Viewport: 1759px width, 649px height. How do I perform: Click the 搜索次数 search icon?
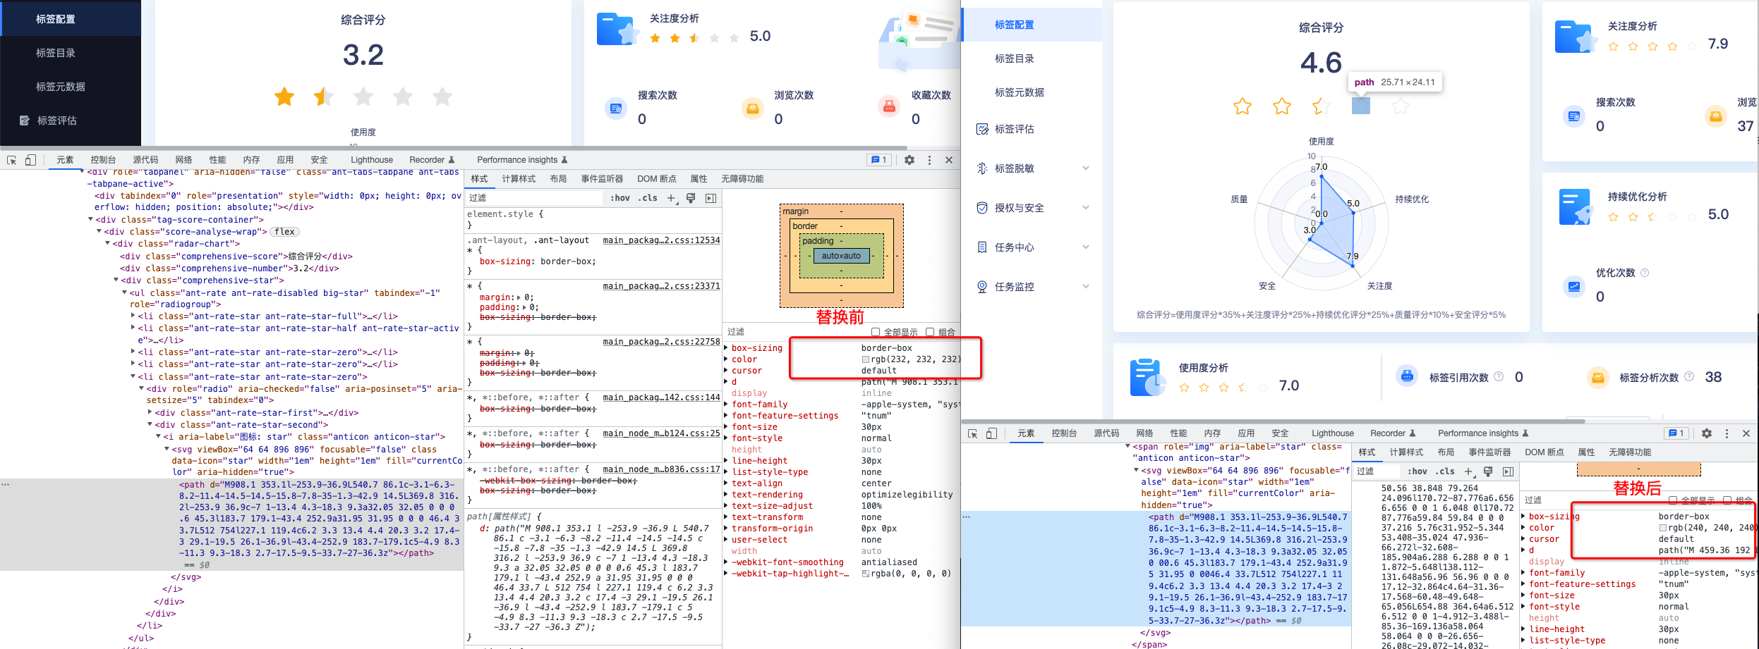615,108
